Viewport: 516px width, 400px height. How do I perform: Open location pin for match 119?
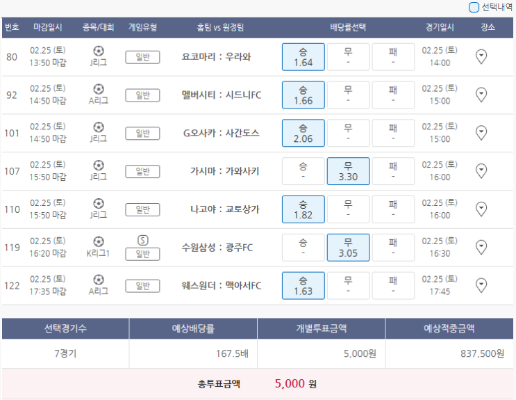pyautogui.click(x=481, y=248)
